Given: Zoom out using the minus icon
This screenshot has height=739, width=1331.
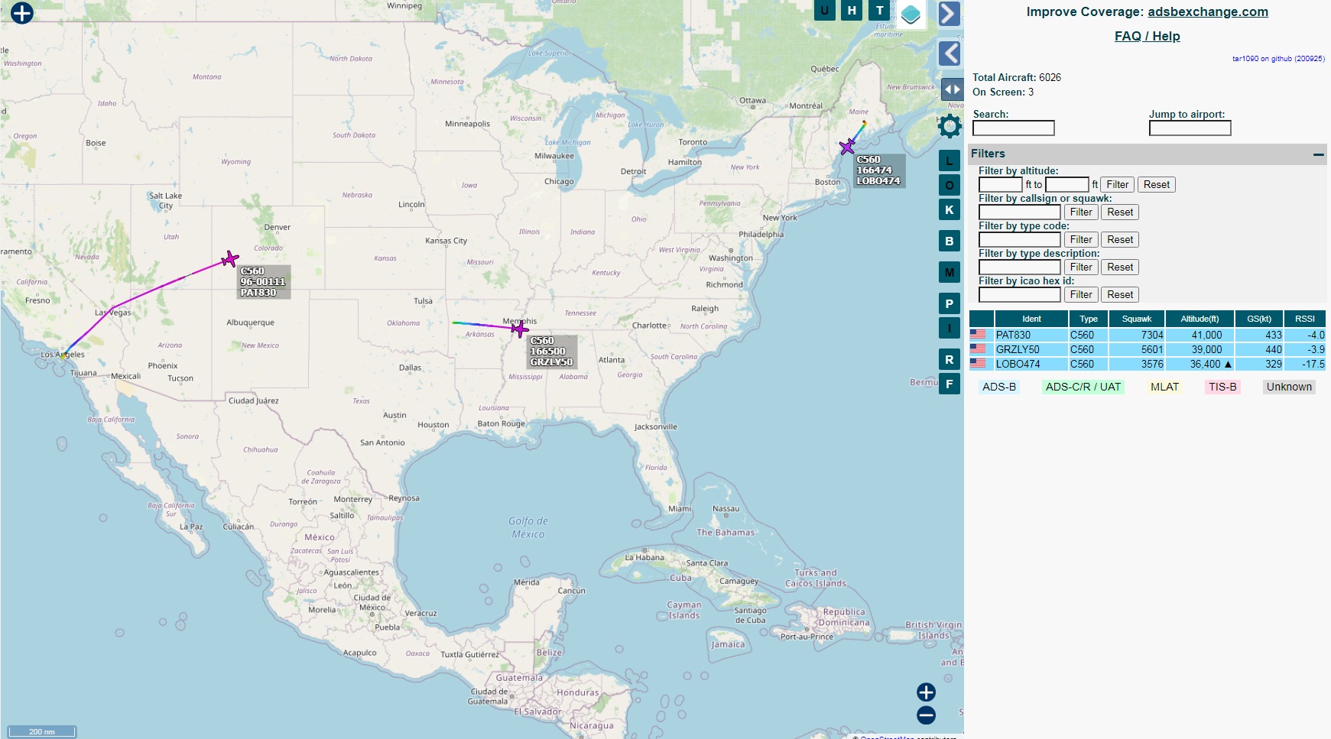Looking at the screenshot, I should [926, 715].
